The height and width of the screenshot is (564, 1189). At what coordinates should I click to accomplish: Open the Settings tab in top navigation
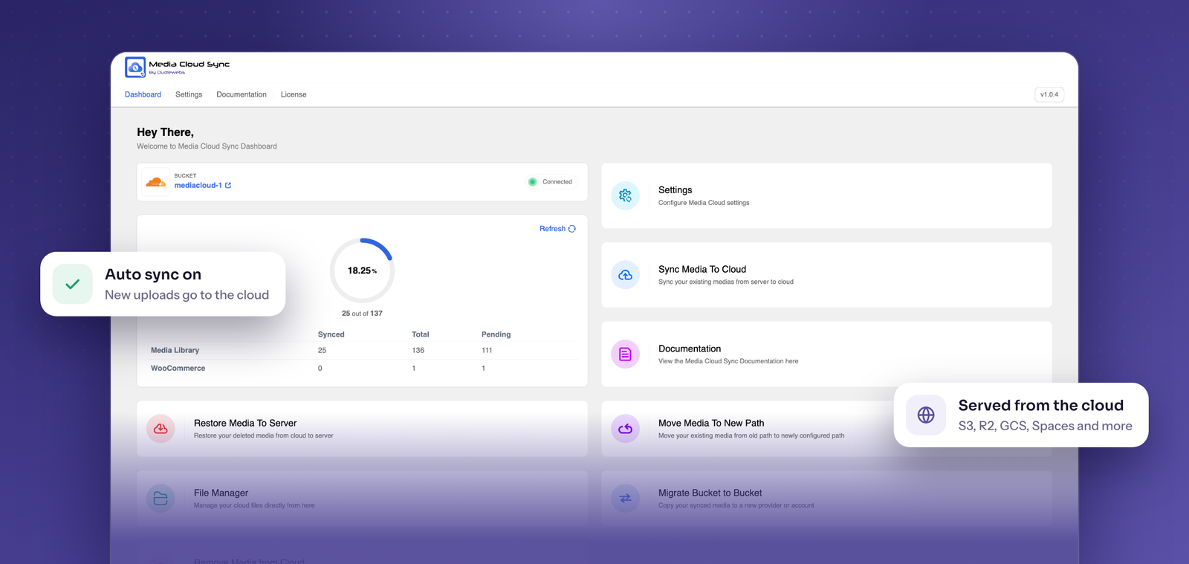189,94
